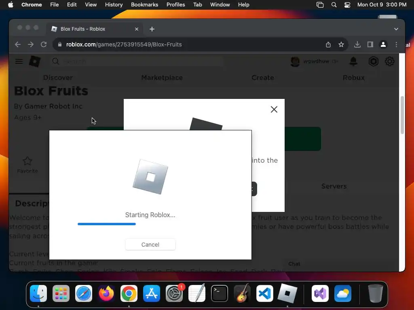Open Gamer Robot Inc creator link
This screenshot has height=310, width=414.
click(x=53, y=106)
